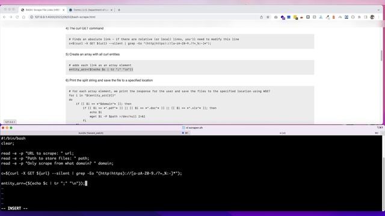Share this page from the address bar
385x216 pixels.
(261, 17)
